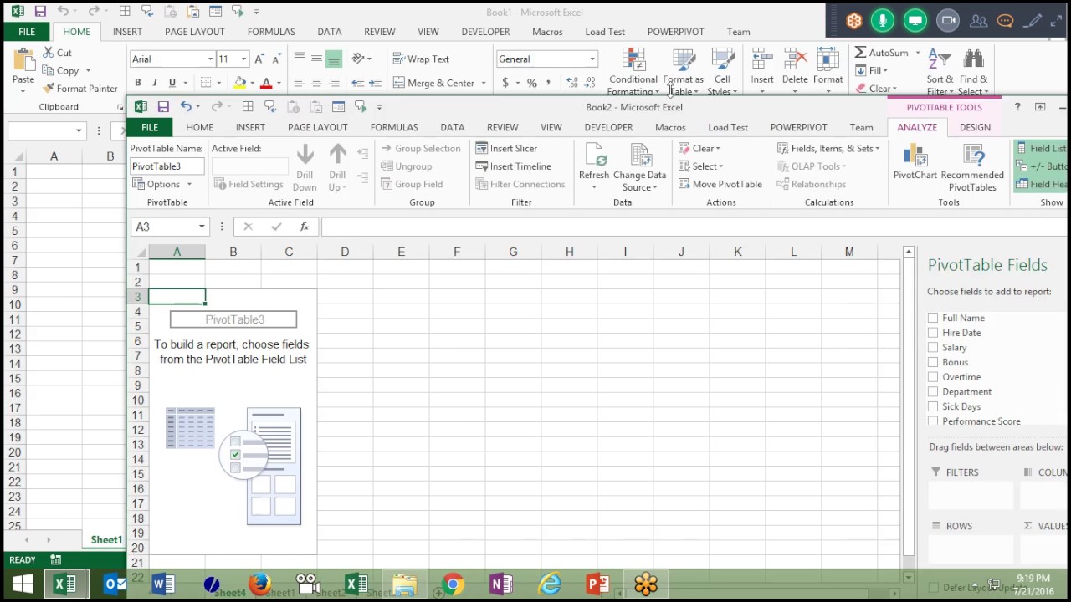This screenshot has width=1071, height=602.
Task: Switch to the ANALYZE tab in Book2
Action: tap(917, 127)
